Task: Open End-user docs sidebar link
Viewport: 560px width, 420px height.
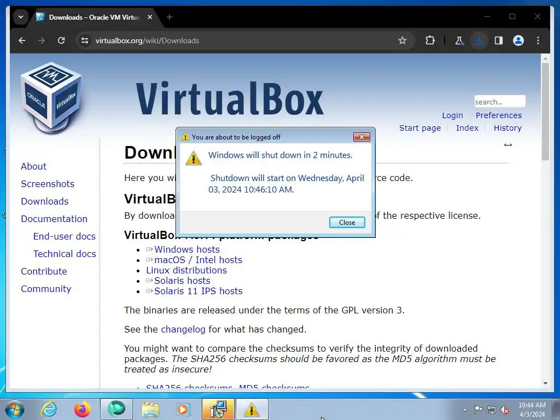Action: click(65, 236)
